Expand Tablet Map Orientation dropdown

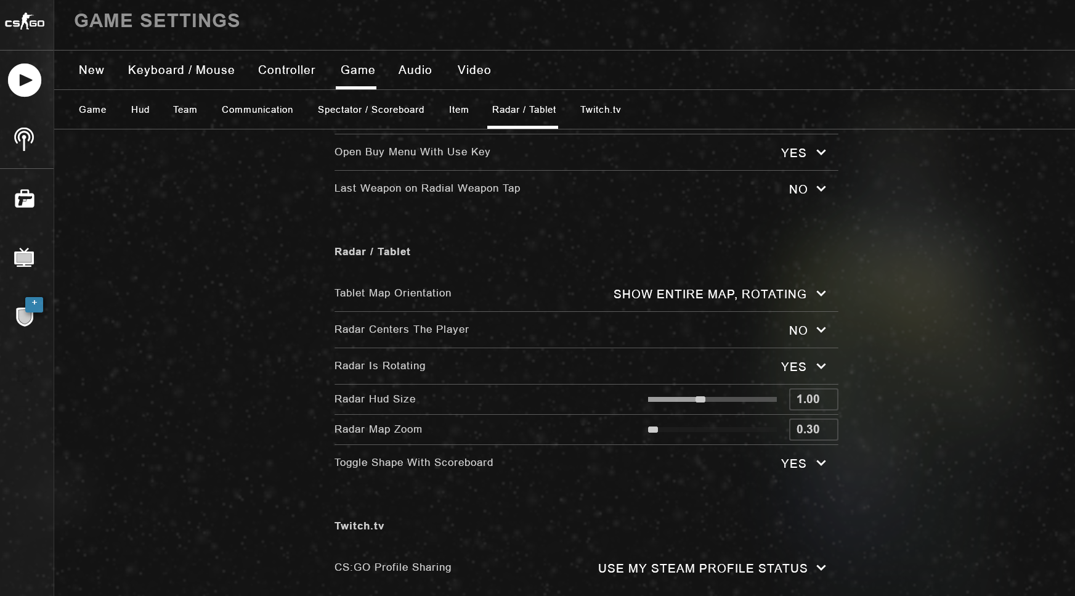(x=719, y=294)
